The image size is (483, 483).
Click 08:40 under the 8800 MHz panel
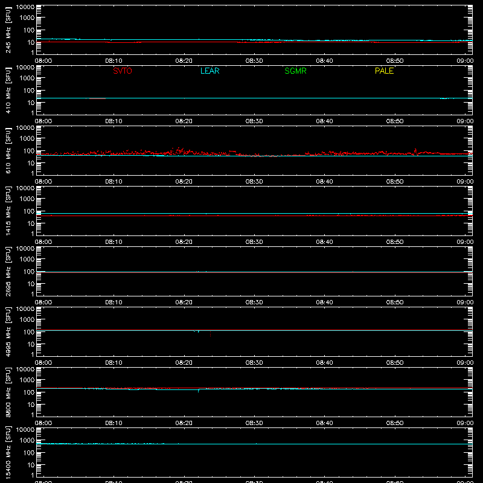tap(324, 423)
